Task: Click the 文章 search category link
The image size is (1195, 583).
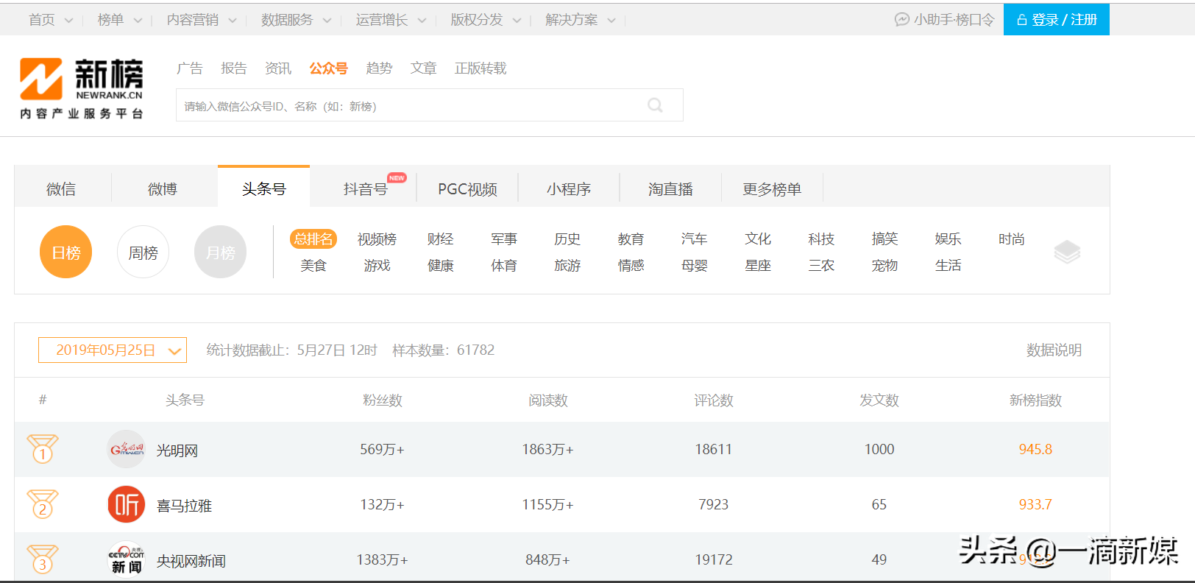Action: point(424,68)
